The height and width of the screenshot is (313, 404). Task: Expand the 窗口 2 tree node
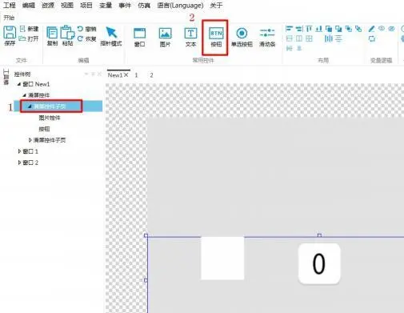(x=19, y=163)
